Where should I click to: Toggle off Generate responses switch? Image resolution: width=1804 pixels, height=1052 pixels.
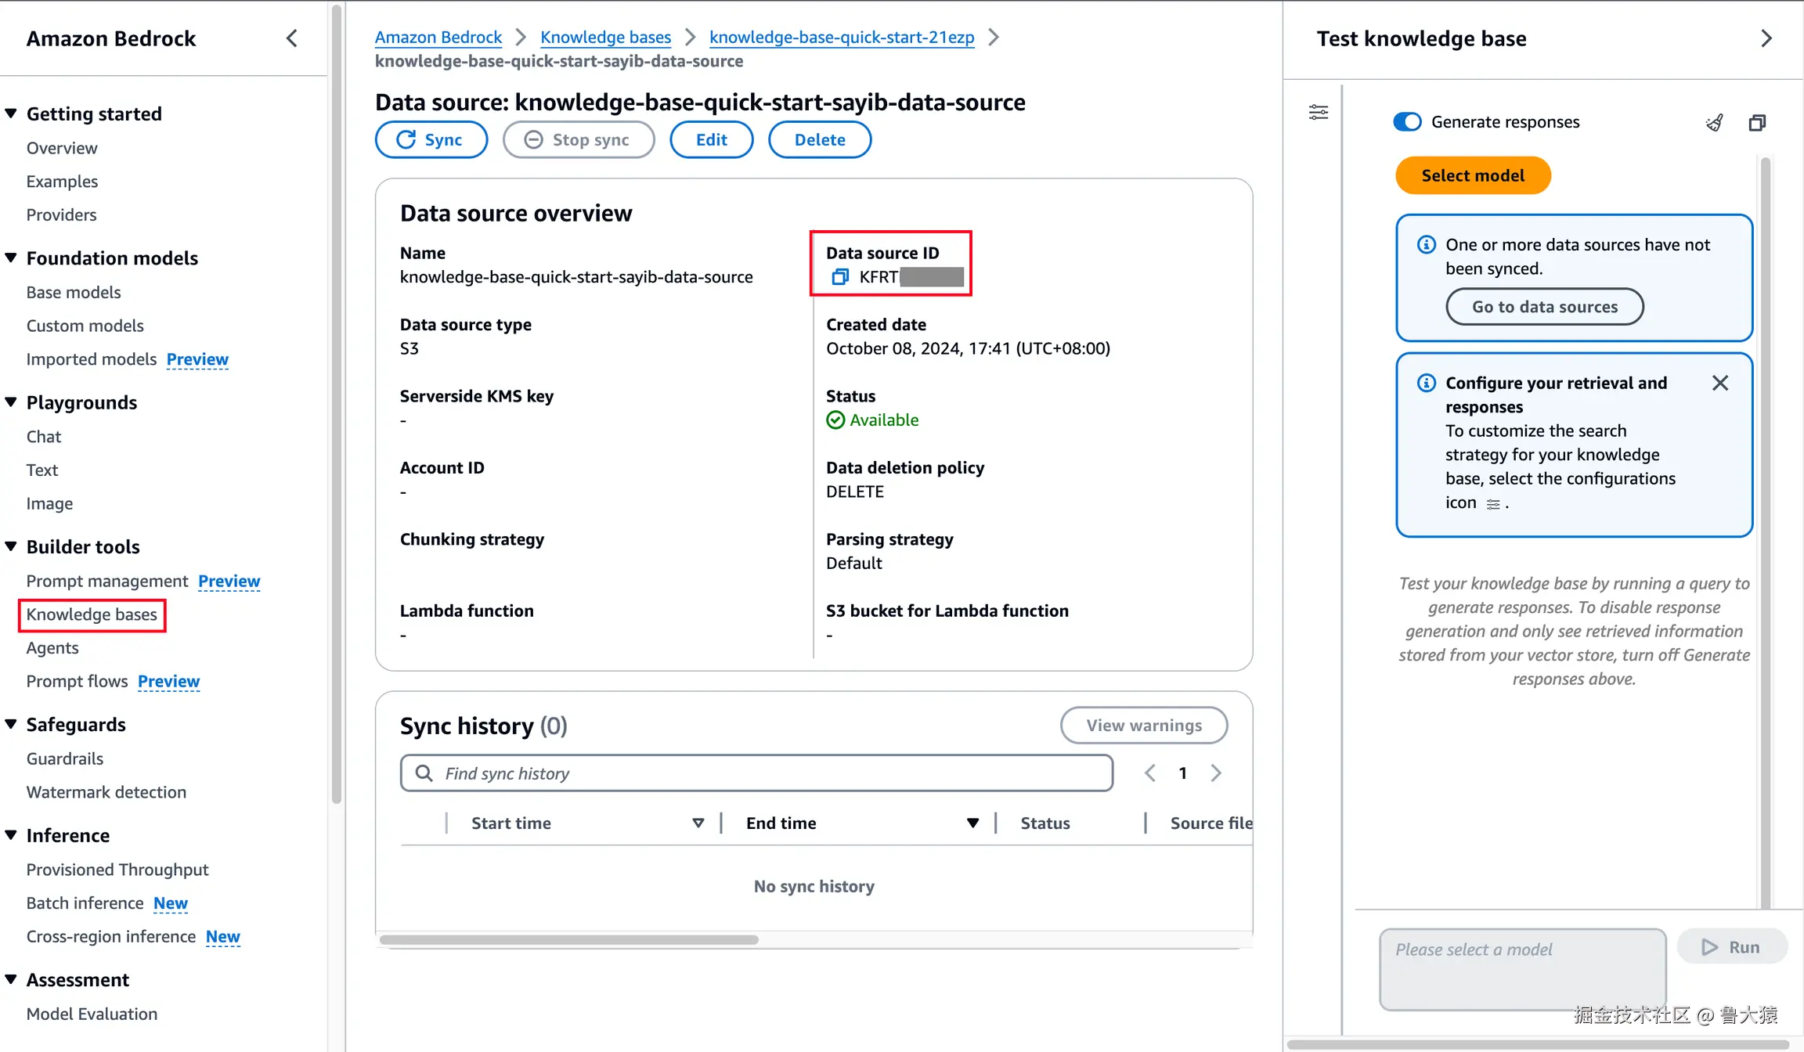click(x=1407, y=122)
